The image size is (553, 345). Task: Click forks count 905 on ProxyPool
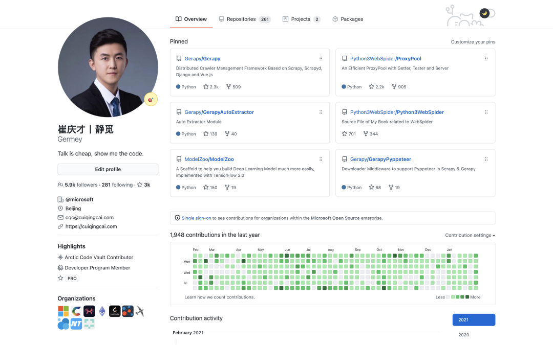399,87
